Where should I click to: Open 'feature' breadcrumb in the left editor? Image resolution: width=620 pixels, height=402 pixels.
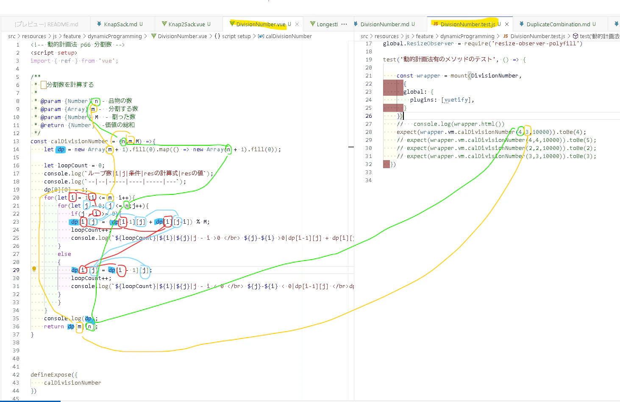click(72, 36)
